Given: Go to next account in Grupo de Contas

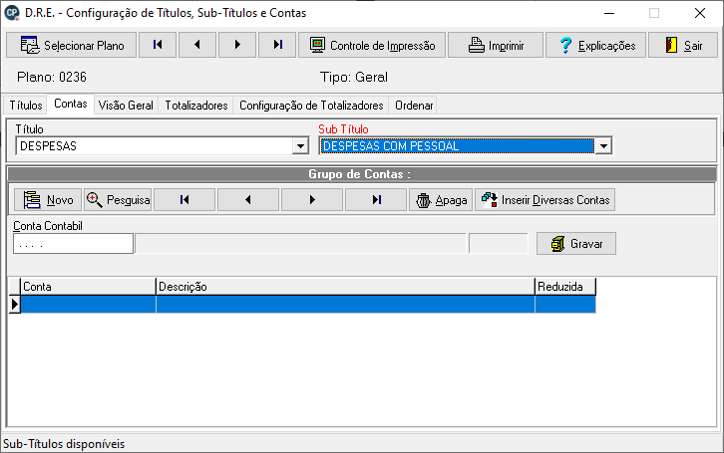Looking at the screenshot, I should pos(312,199).
